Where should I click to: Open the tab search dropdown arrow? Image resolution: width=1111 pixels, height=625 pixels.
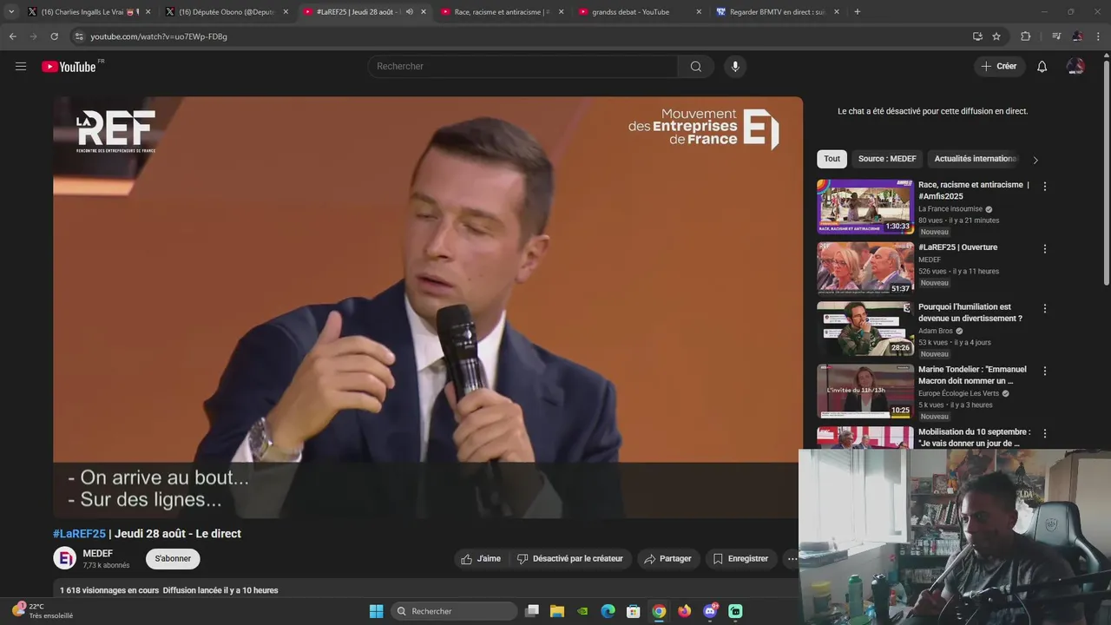coord(11,12)
